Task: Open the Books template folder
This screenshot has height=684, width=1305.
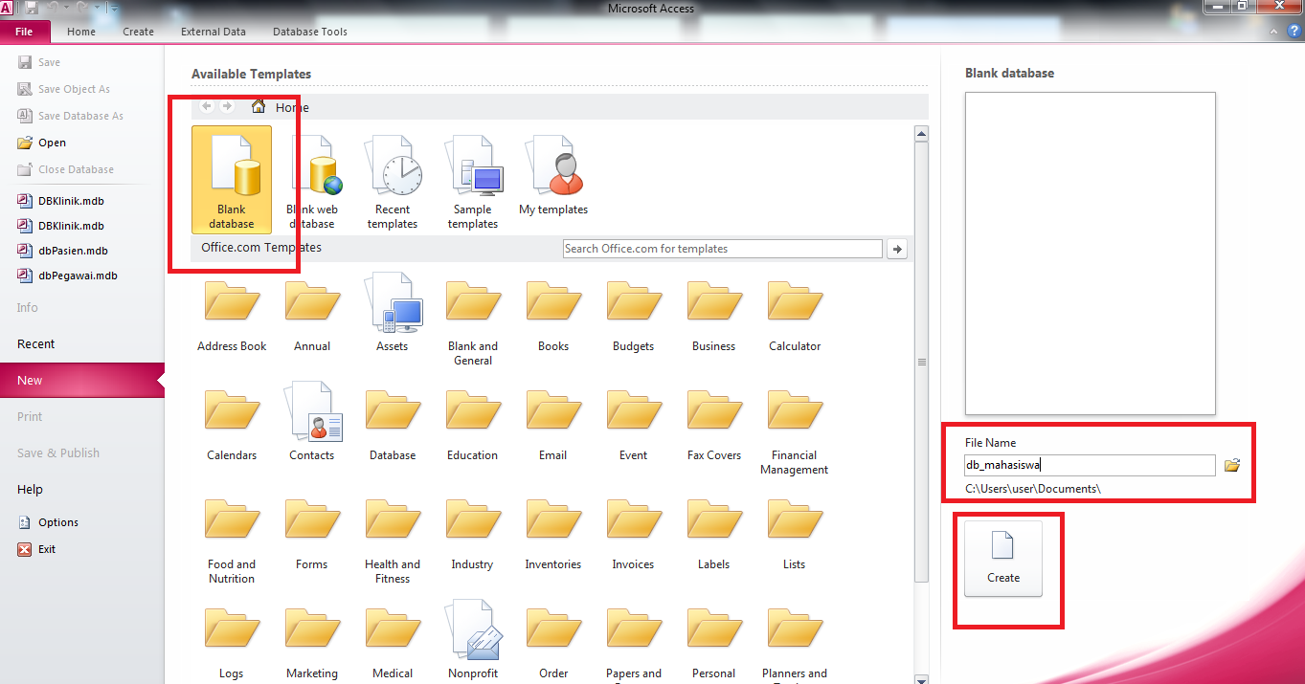Action: coord(553,315)
